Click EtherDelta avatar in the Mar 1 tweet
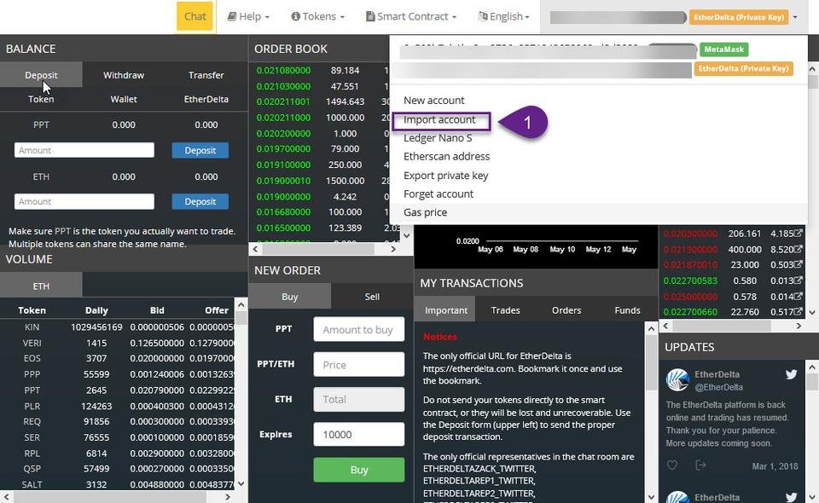This screenshot has height=503, width=819. point(677,380)
